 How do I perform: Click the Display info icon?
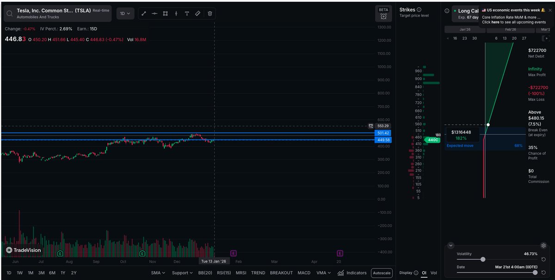point(416,273)
